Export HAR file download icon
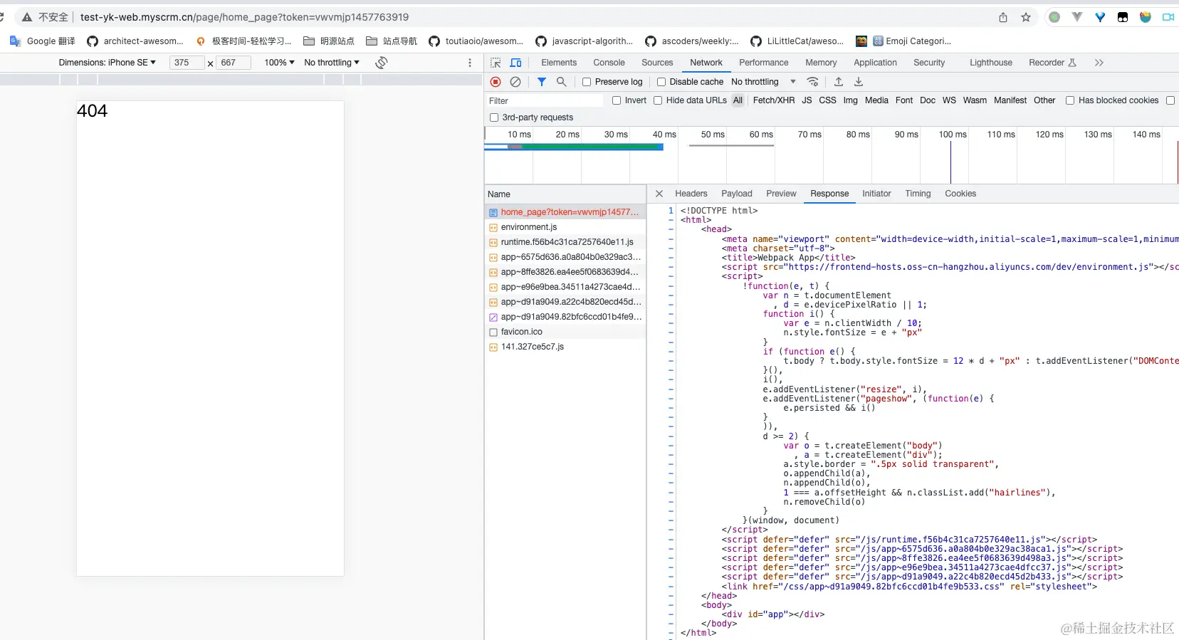This screenshot has height=640, width=1179. [859, 82]
